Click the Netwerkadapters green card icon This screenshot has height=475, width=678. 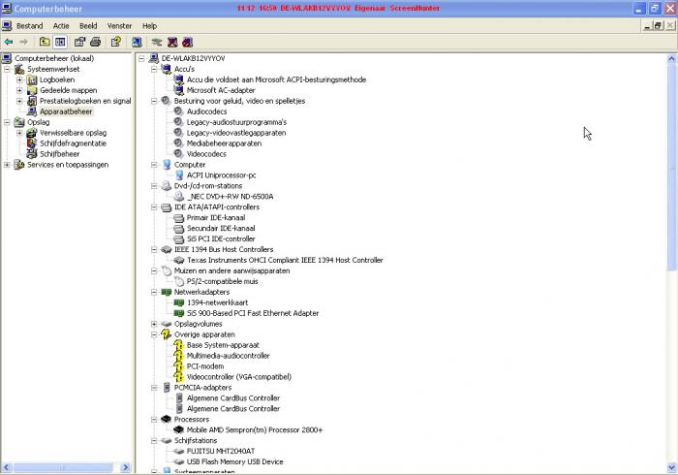coord(166,292)
